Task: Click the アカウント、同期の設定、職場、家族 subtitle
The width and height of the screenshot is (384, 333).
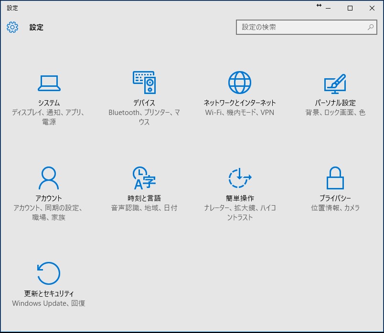Action: point(47,213)
